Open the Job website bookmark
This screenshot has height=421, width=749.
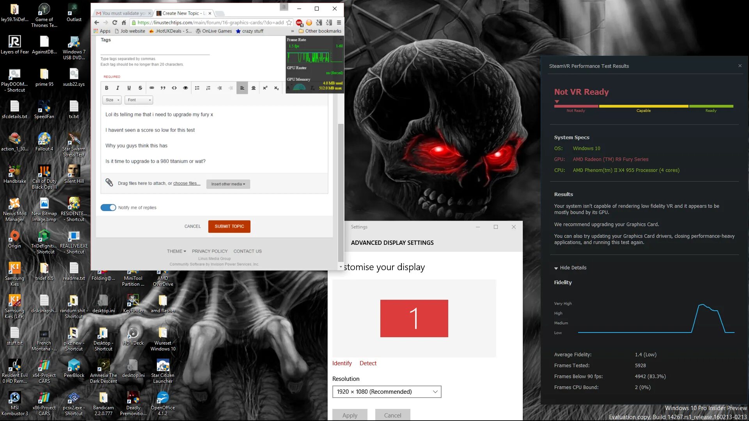(x=130, y=31)
